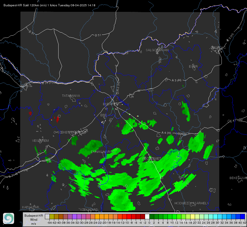The image size is (247, 227).
Task: Select the 'Pest' county label near Kecskemét
Action: click(x=174, y=152)
